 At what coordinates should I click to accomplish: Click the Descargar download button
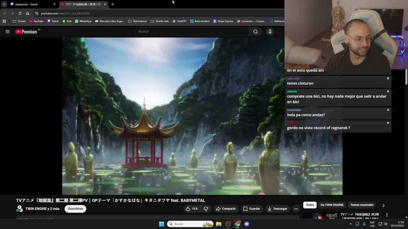click(277, 209)
